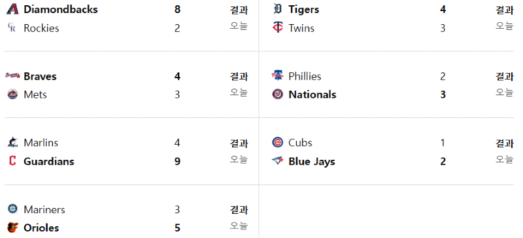Screen dimensions: 523x238
Task: Click the Tigers team logo
Action: (x=277, y=9)
